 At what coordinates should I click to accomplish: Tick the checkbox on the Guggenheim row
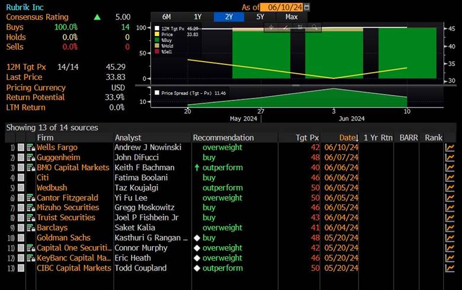click(21, 158)
